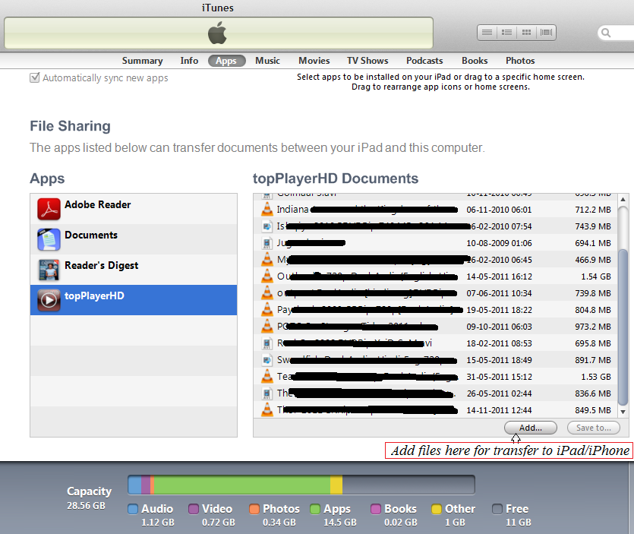Click the AVI icon of the 694.1 MB file
The image size is (634, 534).
click(x=267, y=243)
